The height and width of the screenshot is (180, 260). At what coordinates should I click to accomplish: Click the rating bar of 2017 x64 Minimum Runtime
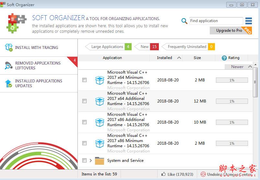click(x=232, y=80)
